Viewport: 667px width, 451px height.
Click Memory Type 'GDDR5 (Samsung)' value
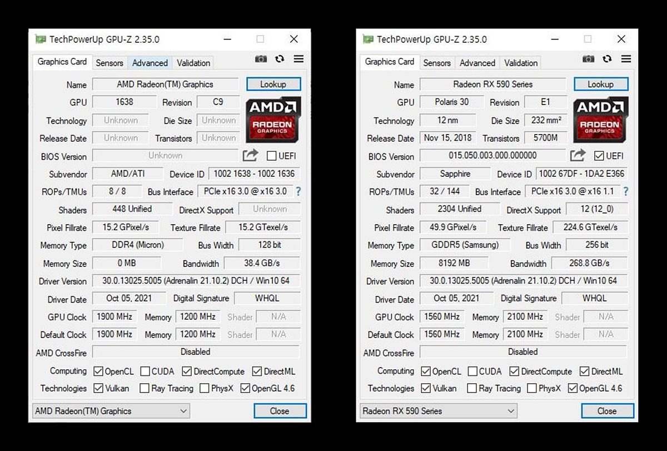point(465,245)
